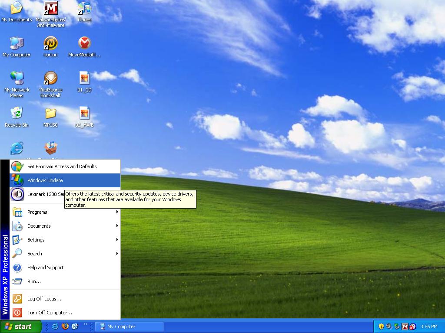445x333 pixels.
Task: Launch iTunes from the desktop icon
Action: click(84, 9)
